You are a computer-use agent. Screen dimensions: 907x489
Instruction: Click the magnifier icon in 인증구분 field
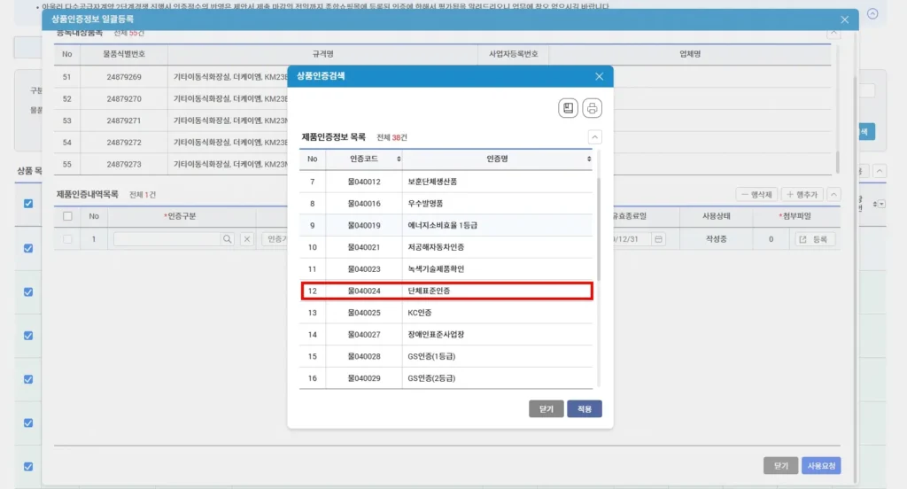click(x=228, y=239)
